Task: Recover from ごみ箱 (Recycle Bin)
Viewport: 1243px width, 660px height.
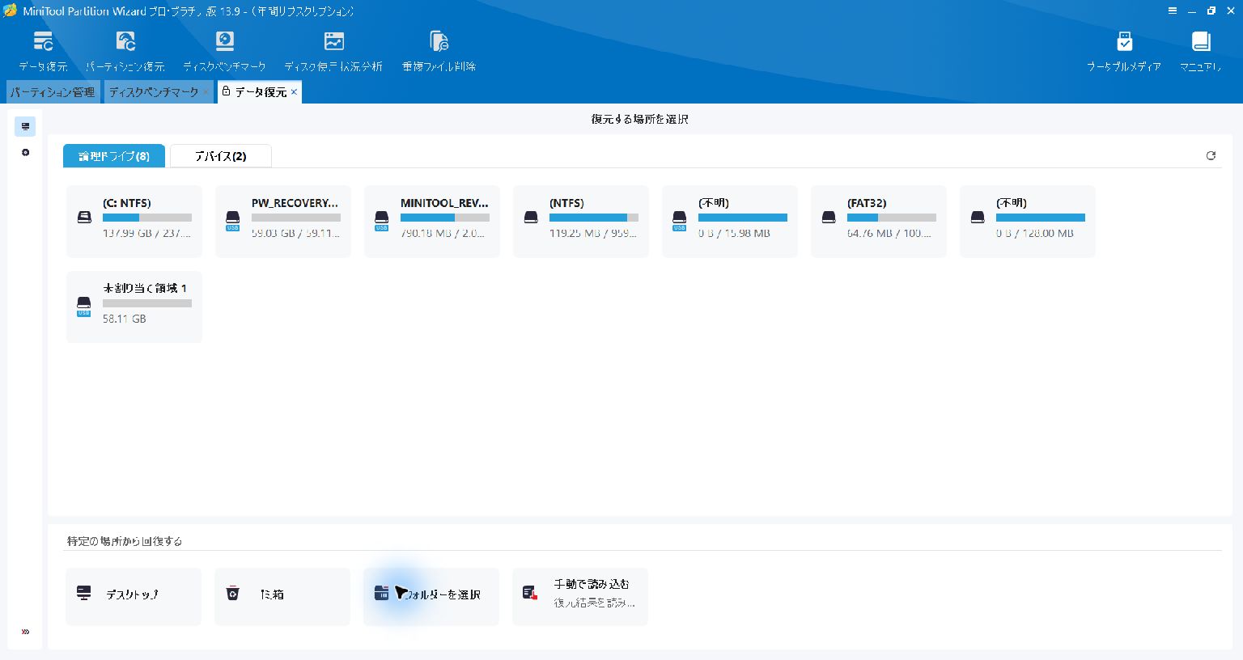Action: point(282,596)
